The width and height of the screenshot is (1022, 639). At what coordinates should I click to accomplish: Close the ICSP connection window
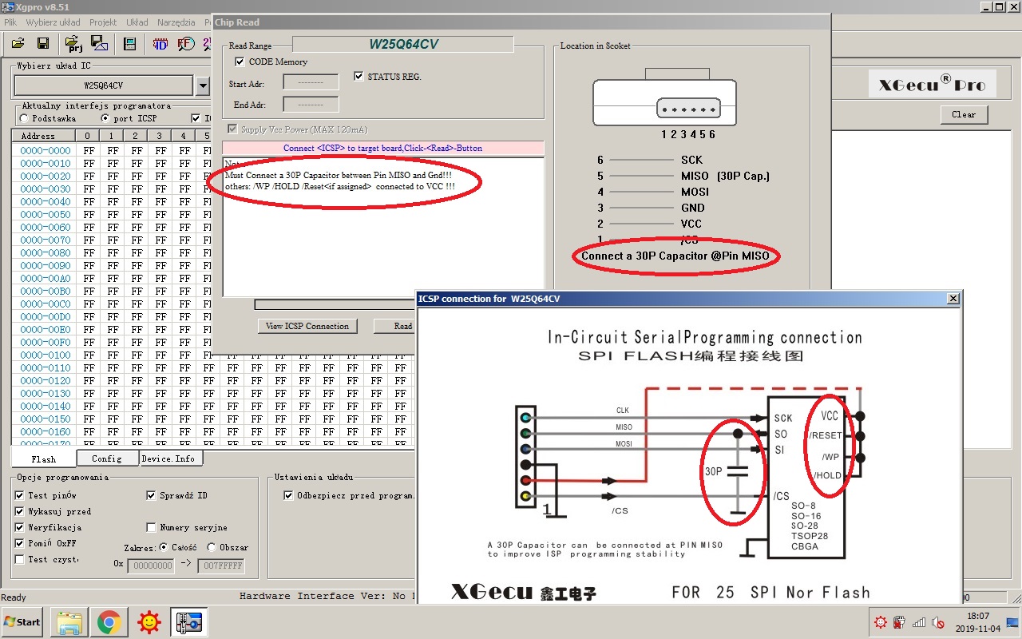pyautogui.click(x=953, y=299)
